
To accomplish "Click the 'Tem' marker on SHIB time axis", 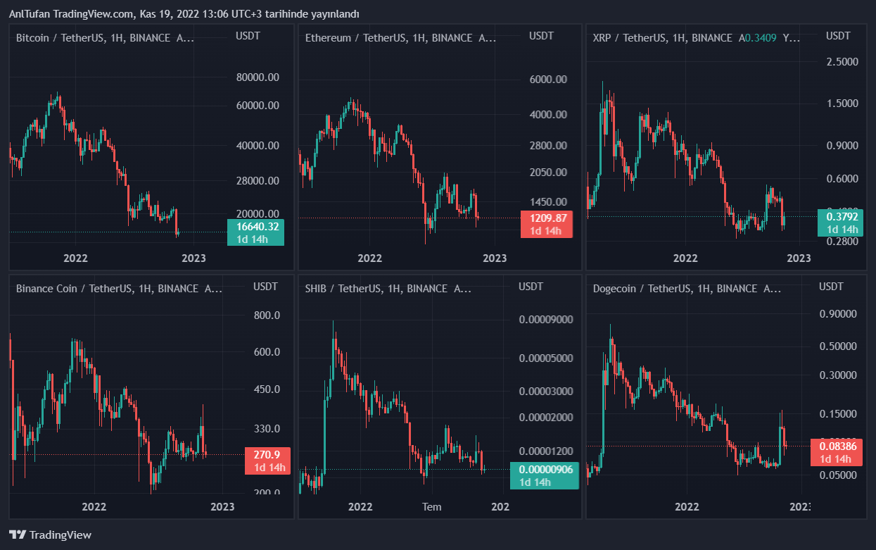I will pyautogui.click(x=431, y=506).
